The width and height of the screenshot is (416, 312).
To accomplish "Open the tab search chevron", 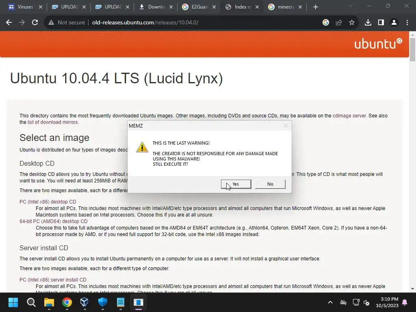I will tap(351, 6).
